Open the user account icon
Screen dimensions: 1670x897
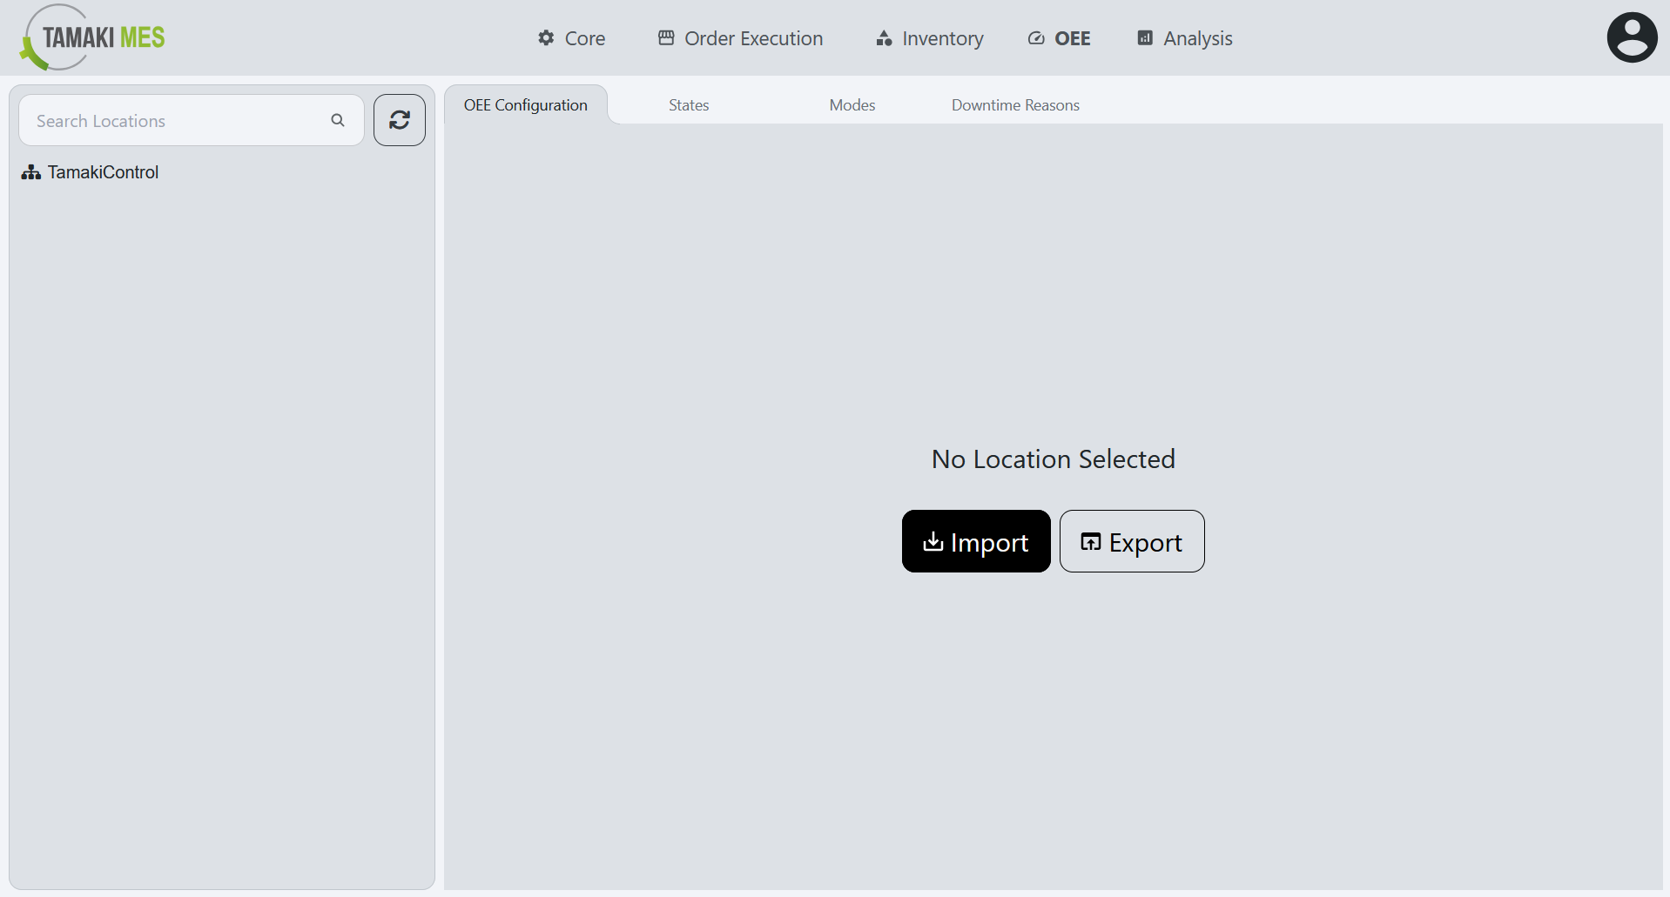point(1632,37)
